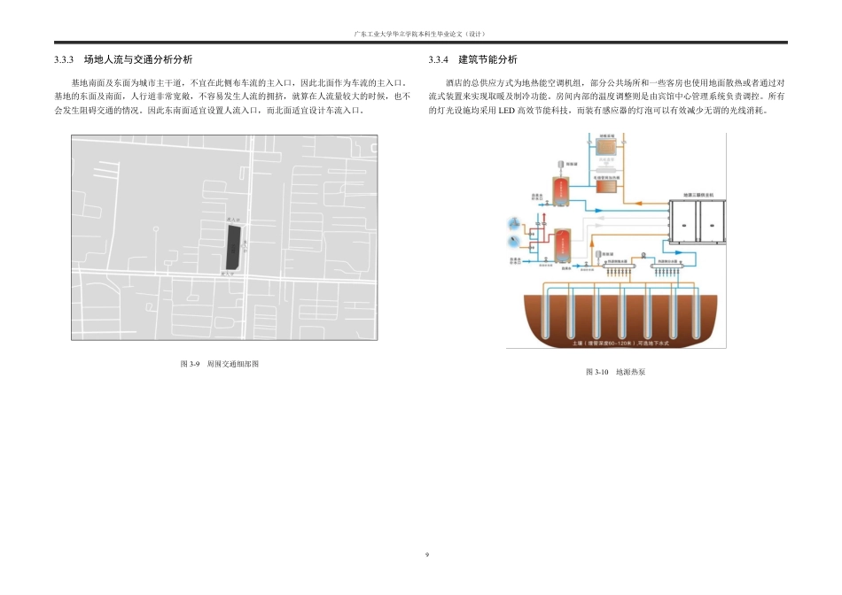The height and width of the screenshot is (595, 842).
Task: Select the upper hot water storage tank
Action: pyautogui.click(x=561, y=190)
